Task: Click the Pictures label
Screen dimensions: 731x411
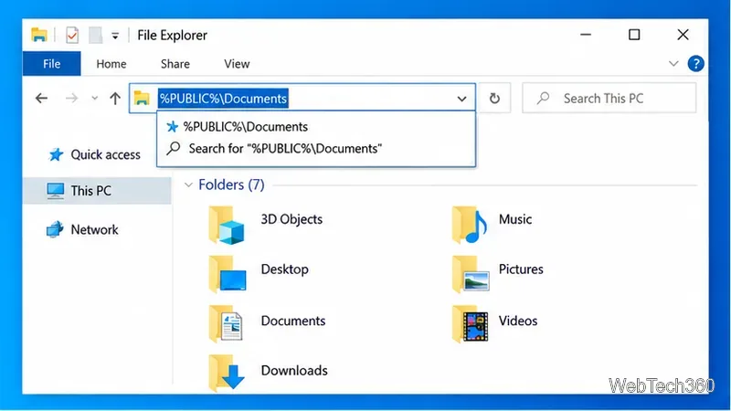Action: [x=521, y=269]
